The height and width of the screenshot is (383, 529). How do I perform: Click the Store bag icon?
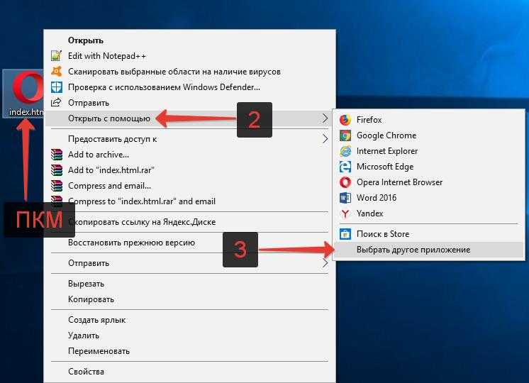click(345, 234)
